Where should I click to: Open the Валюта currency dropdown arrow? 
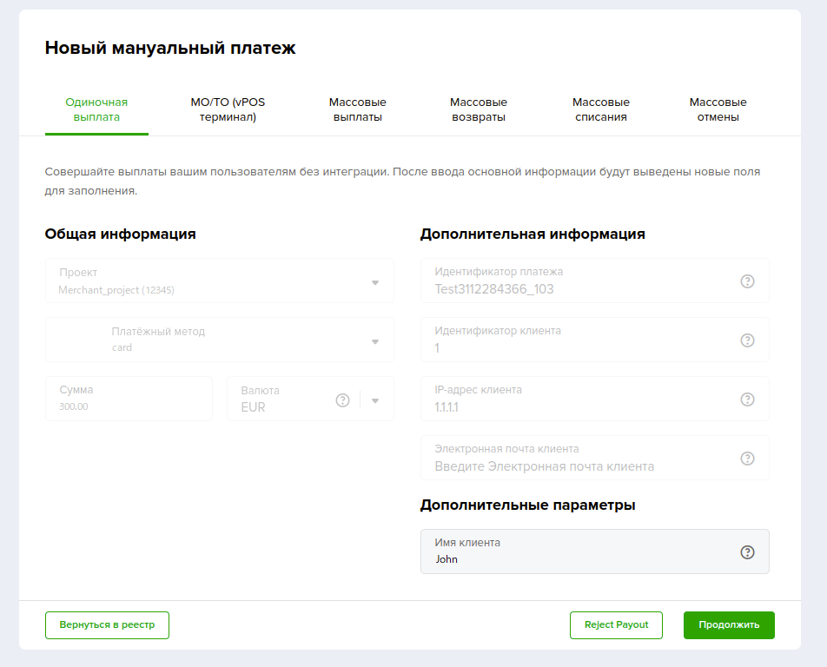pos(375,400)
